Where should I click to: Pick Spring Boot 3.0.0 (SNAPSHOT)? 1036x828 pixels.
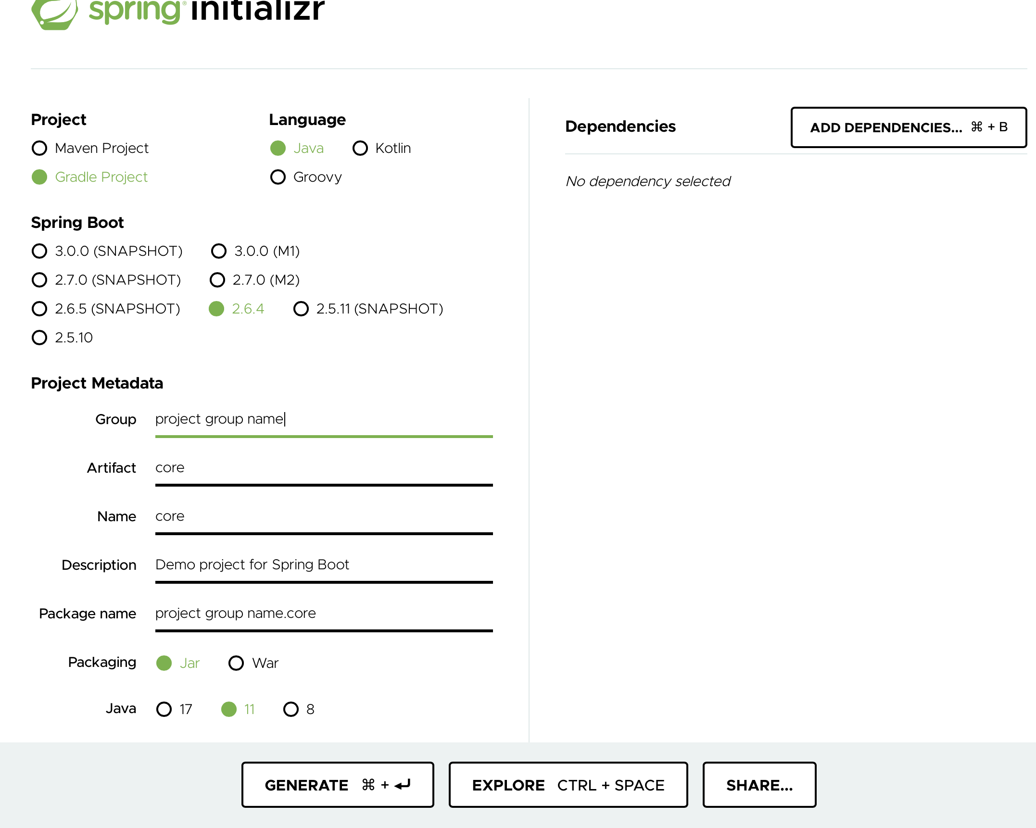click(x=39, y=251)
